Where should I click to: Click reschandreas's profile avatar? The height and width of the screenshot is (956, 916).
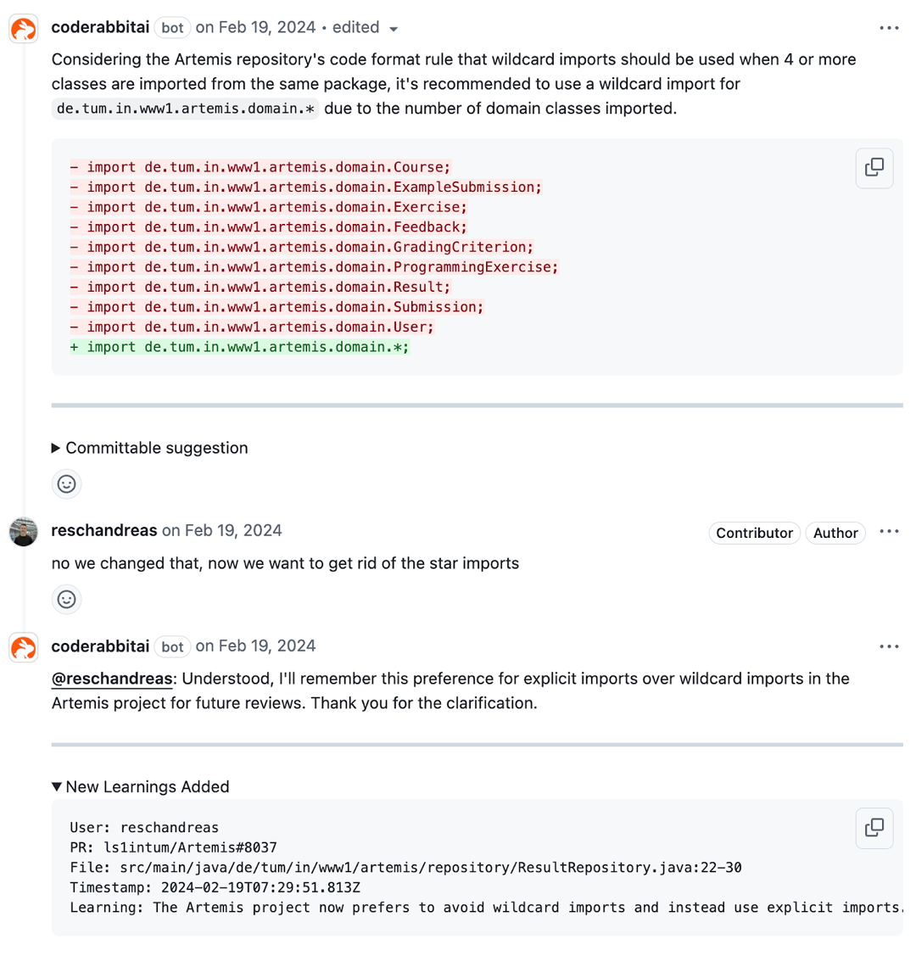click(x=23, y=533)
